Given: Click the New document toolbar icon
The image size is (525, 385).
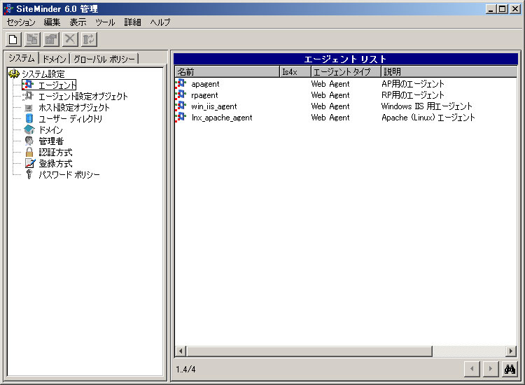Looking at the screenshot, I should click(x=13, y=39).
